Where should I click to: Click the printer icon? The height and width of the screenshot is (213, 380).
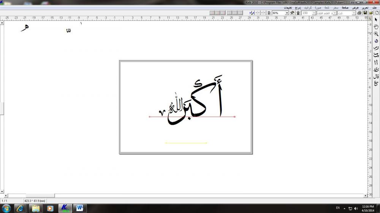[359, 13]
